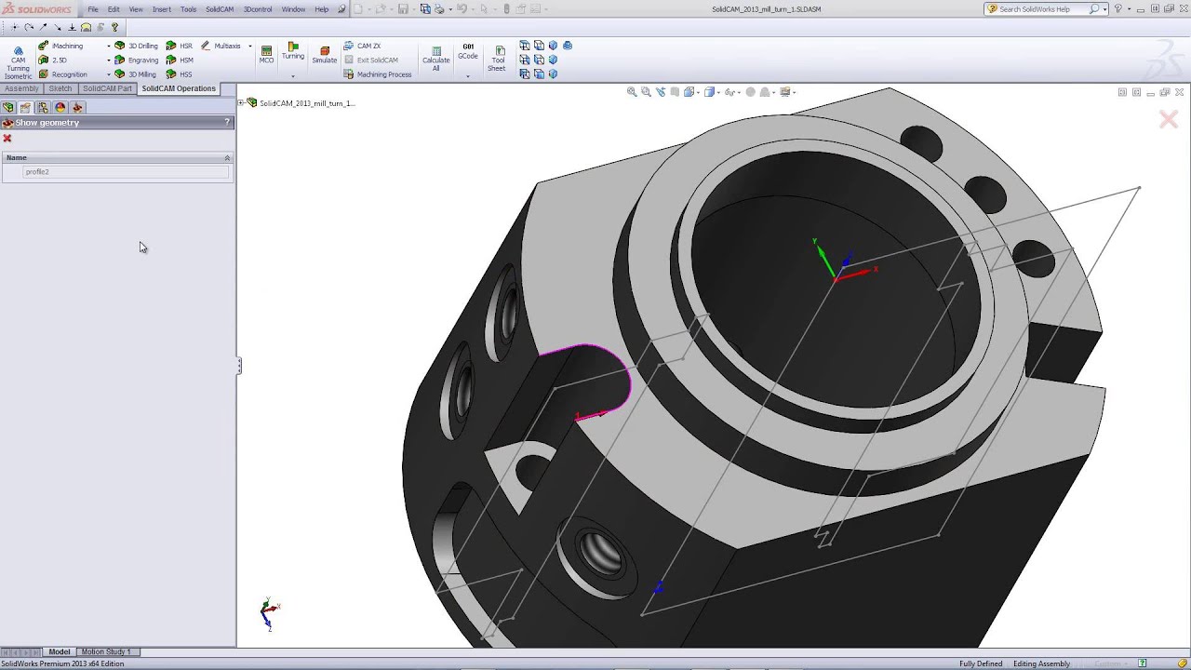This screenshot has height=670, width=1191.
Task: Click the CAM Turning Isometric view icon
Action: pos(18,61)
